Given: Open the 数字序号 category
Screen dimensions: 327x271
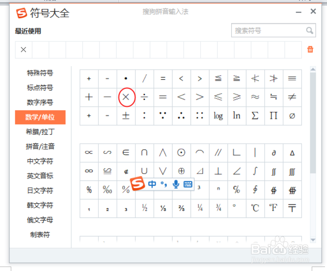Looking at the screenshot, I should coord(40,102).
